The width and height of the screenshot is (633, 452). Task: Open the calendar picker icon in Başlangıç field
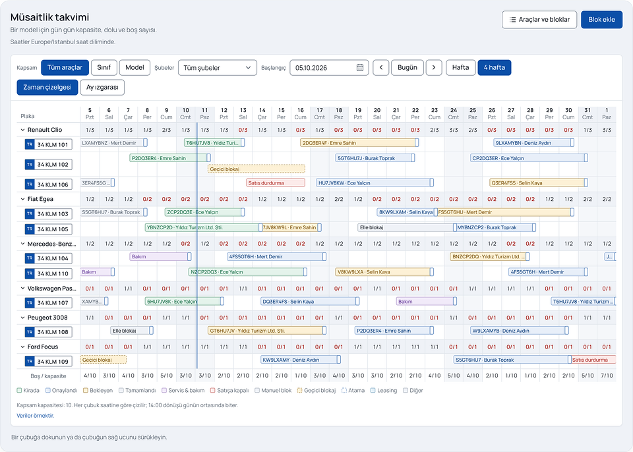360,68
